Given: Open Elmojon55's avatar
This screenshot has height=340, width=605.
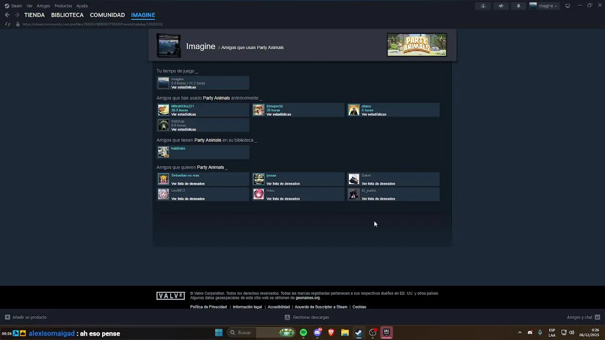Looking at the screenshot, I should pyautogui.click(x=259, y=110).
